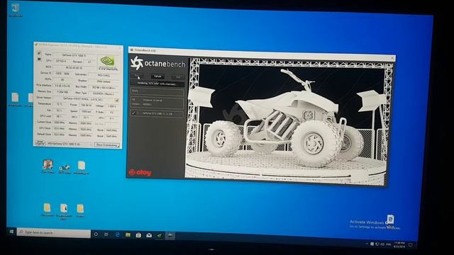This screenshot has height=255, width=454.
Task: Click the Exit button in OctaneBench
Action: pyautogui.click(x=178, y=77)
